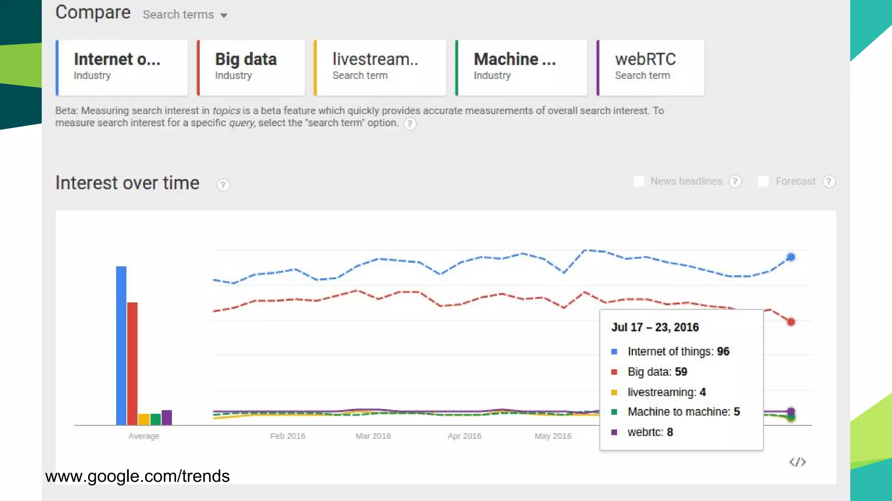Click the embed code icon below chart
892x501 pixels.
point(797,462)
